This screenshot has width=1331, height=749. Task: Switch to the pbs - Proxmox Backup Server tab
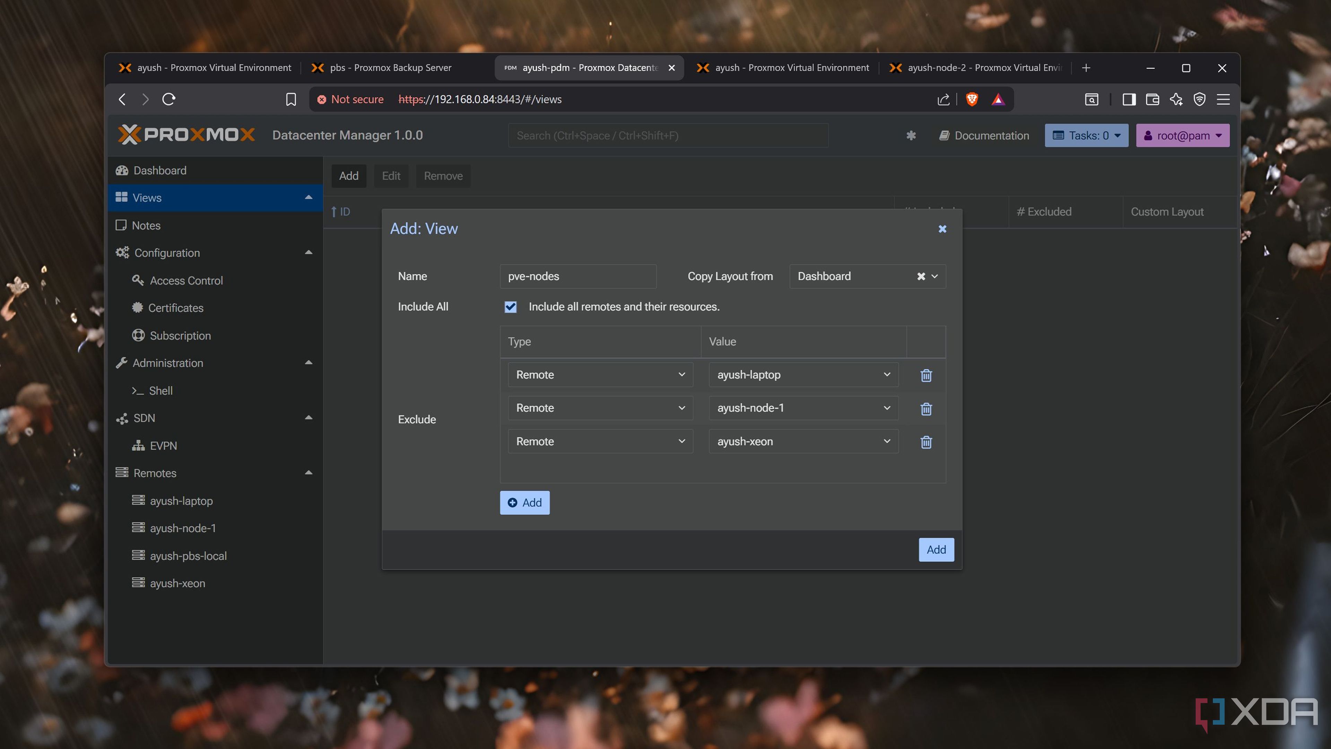point(382,67)
